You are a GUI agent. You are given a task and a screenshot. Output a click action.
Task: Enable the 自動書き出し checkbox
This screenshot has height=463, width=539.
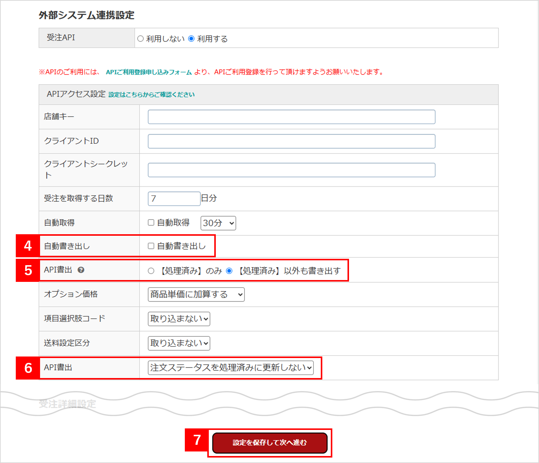[x=151, y=246]
